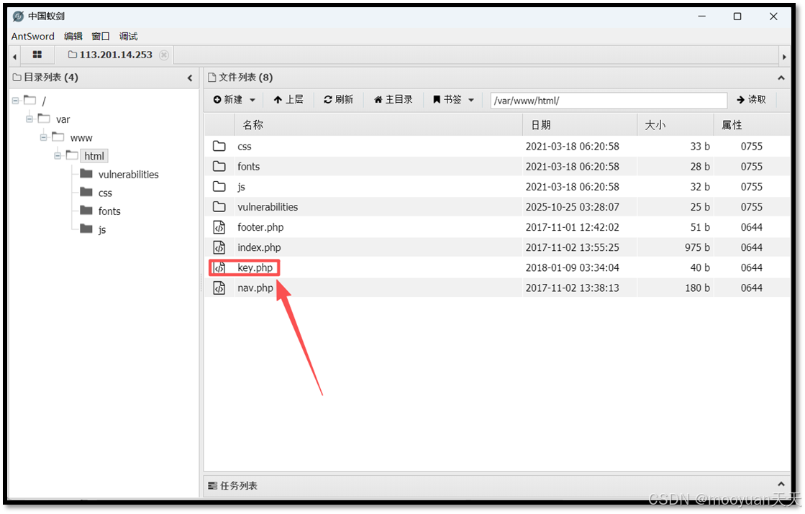This screenshot has width=805, height=514.
Task: Open the 新建 dropdown arrow
Action: pyautogui.click(x=252, y=100)
